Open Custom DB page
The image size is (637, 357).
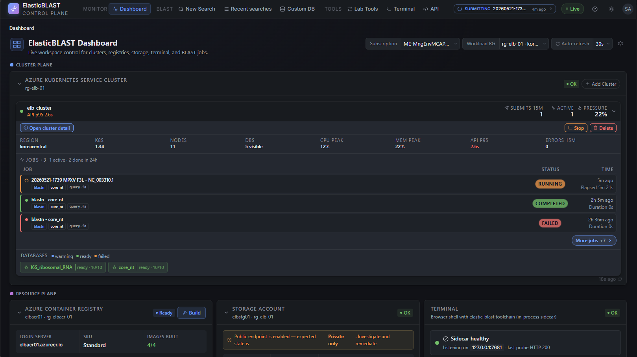(297, 9)
